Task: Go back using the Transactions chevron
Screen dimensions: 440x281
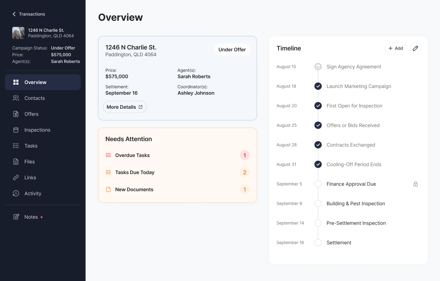Action: (x=14, y=14)
